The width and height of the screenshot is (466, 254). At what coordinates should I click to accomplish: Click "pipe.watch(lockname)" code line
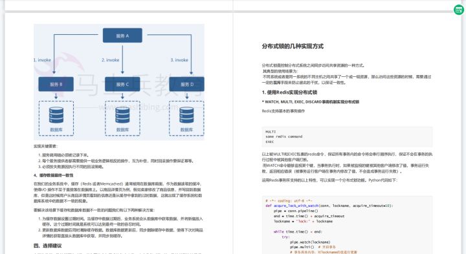point(310,242)
